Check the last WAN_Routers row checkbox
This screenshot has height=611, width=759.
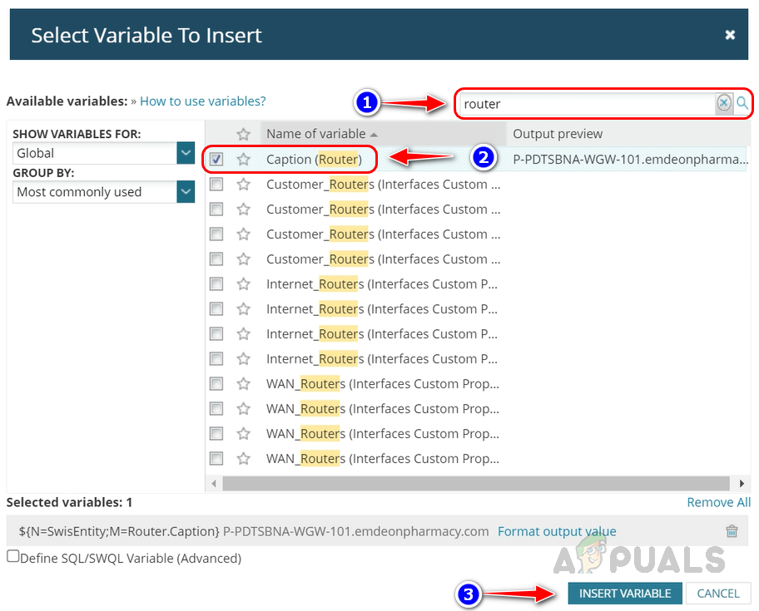point(216,458)
